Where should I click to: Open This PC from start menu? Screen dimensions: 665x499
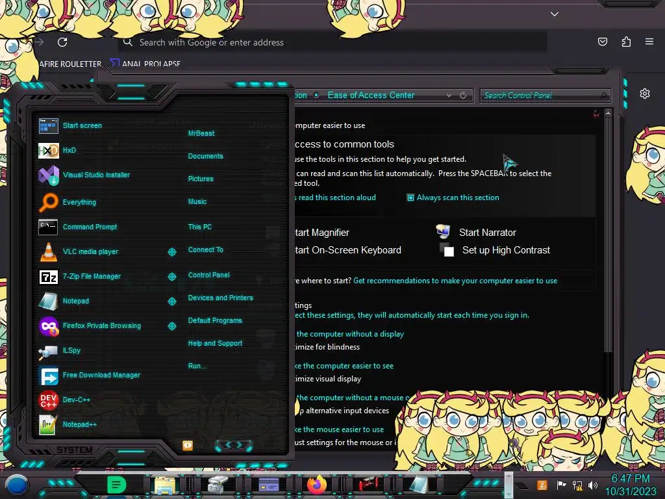(x=200, y=227)
